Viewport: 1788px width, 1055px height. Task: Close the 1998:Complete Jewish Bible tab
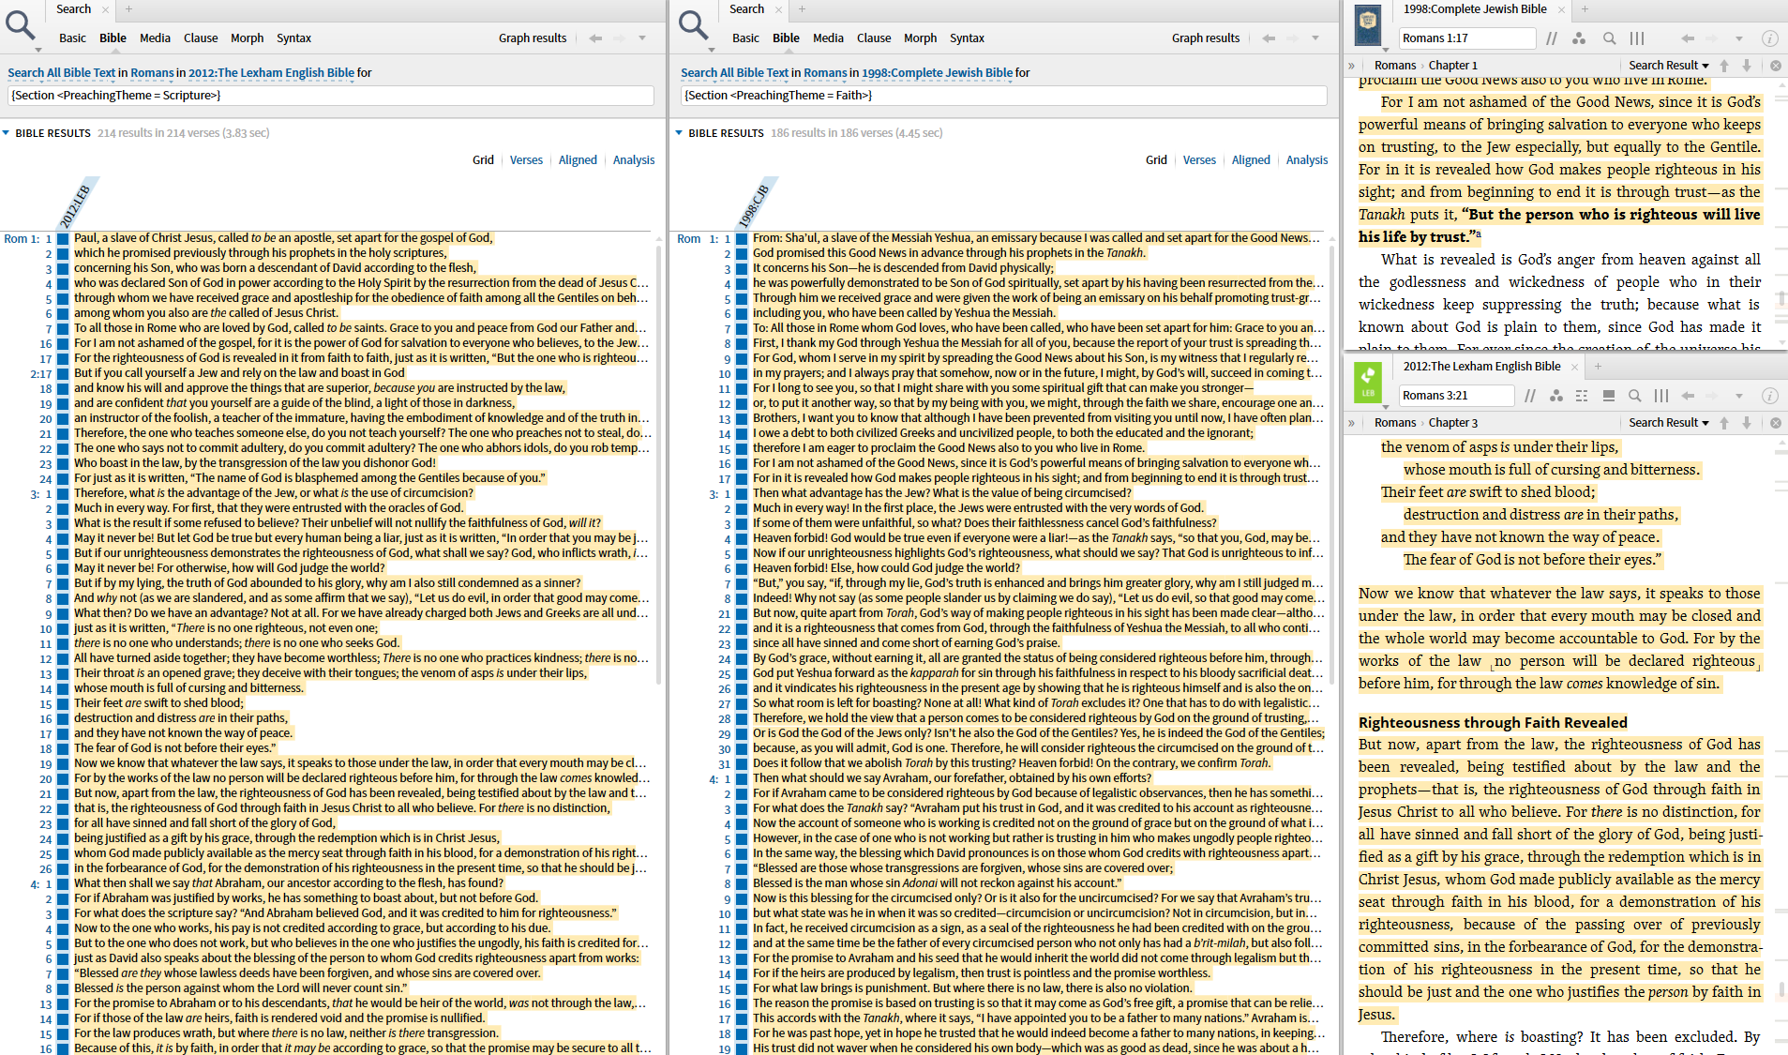[x=1561, y=9]
